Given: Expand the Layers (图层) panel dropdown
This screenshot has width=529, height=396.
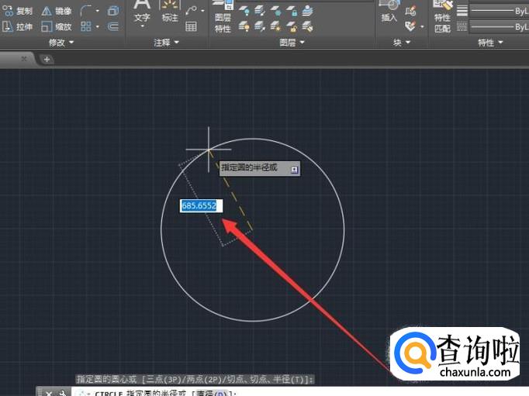Looking at the screenshot, I should 292,43.
